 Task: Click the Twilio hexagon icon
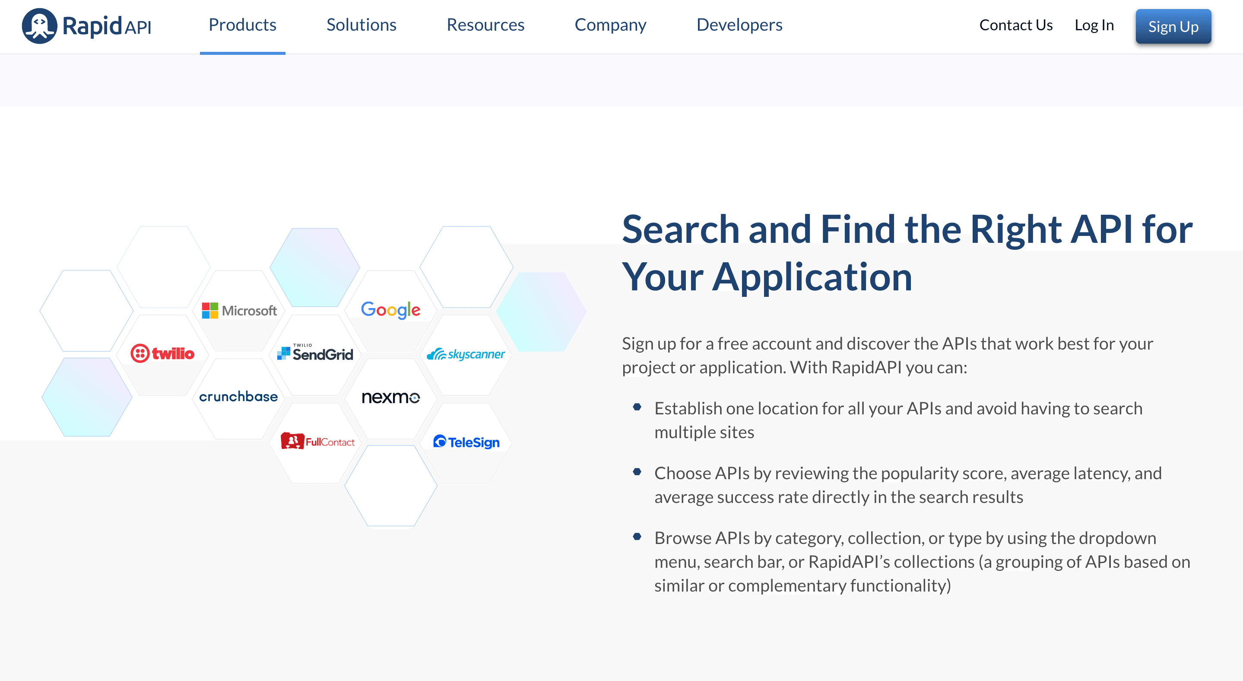(161, 353)
